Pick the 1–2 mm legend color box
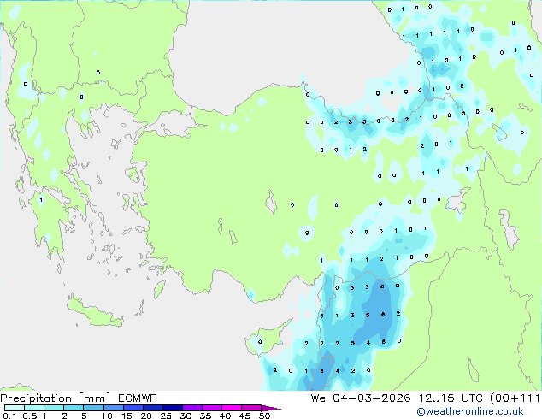 54,408
